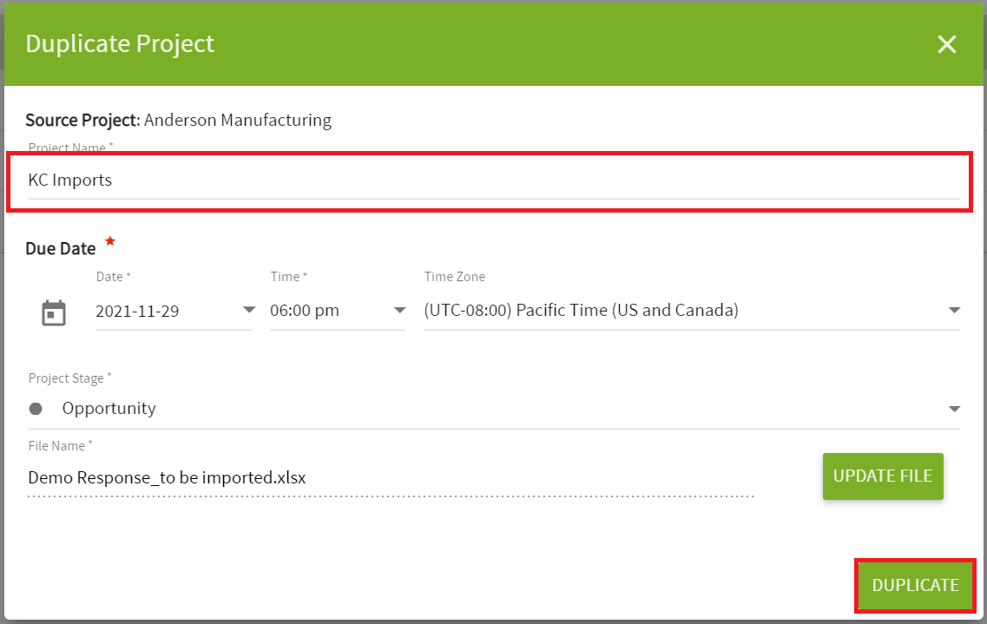Viewport: 987px width, 624px height.
Task: Open the Time dropdown arrow
Action: pyautogui.click(x=399, y=310)
